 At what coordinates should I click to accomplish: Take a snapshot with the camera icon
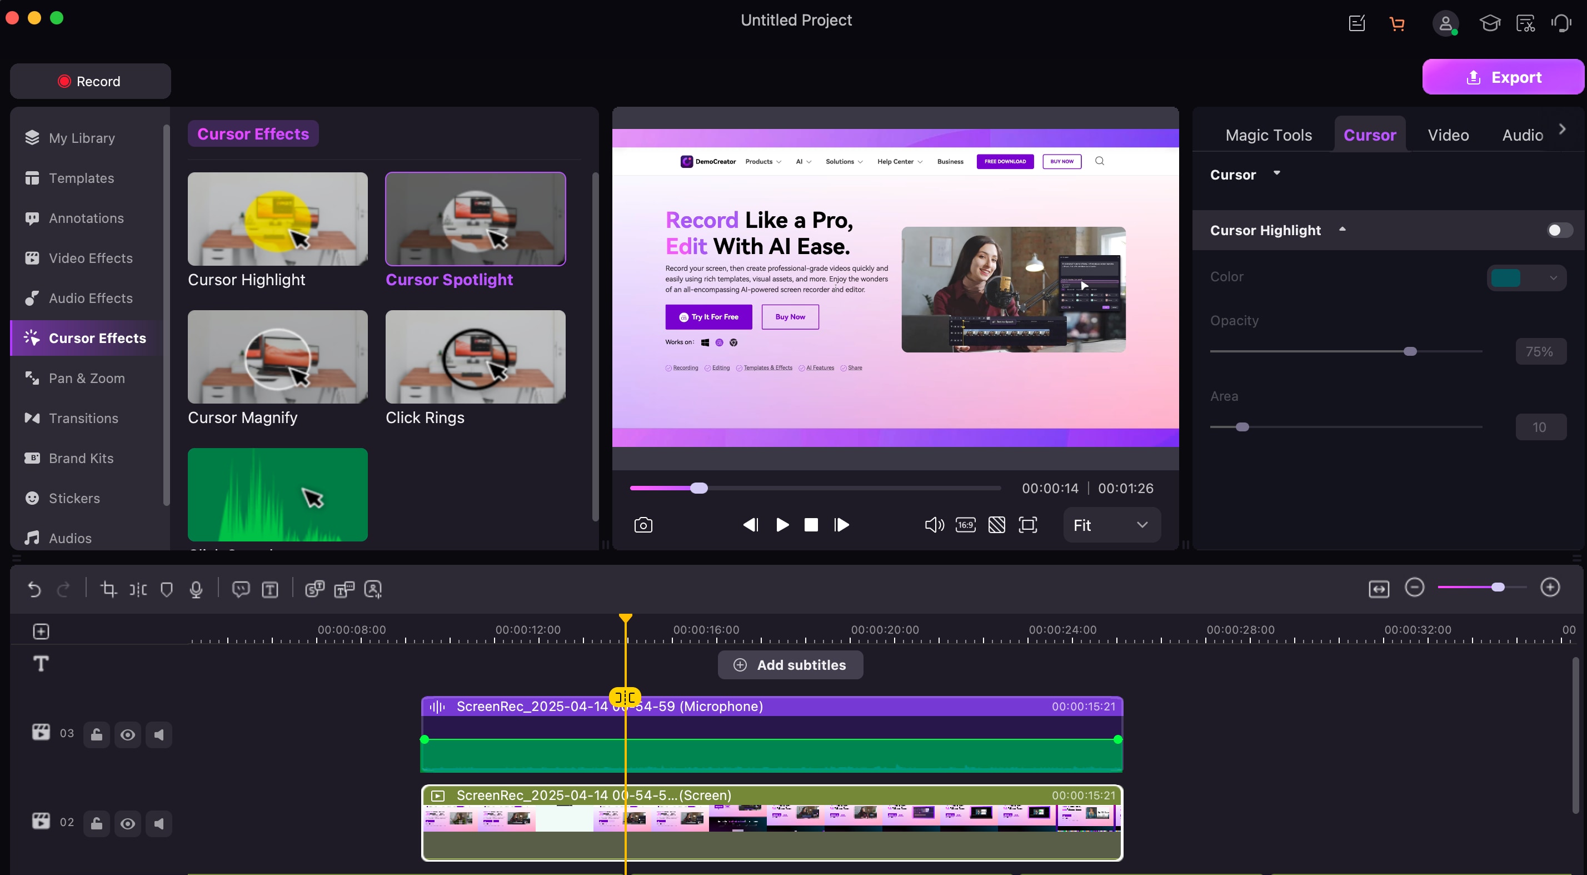(x=642, y=525)
